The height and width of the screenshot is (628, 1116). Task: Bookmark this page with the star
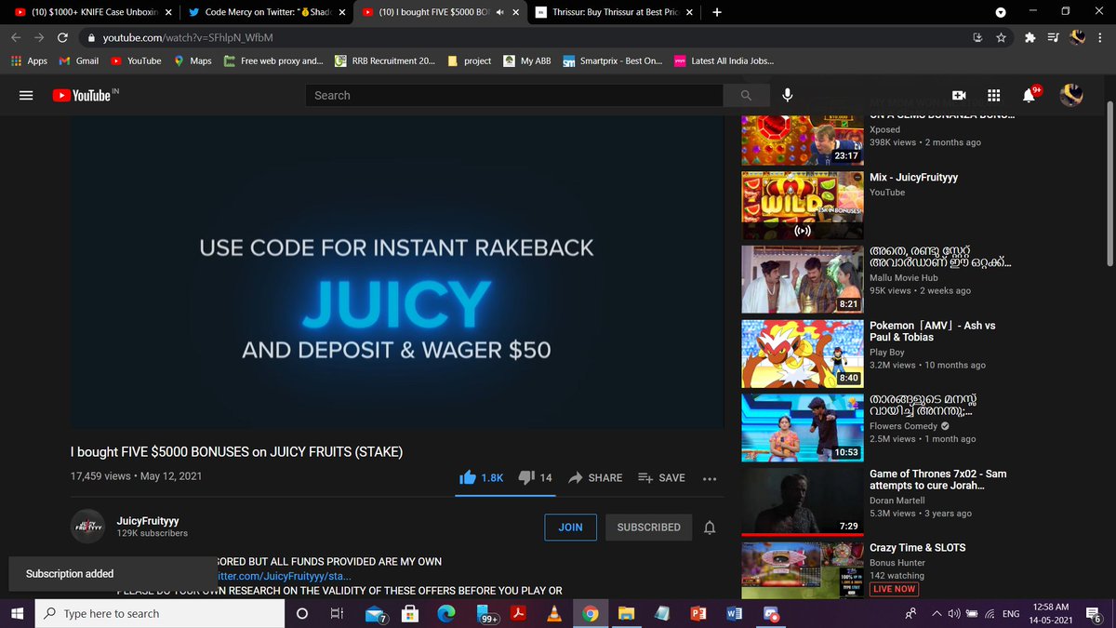tap(1001, 38)
